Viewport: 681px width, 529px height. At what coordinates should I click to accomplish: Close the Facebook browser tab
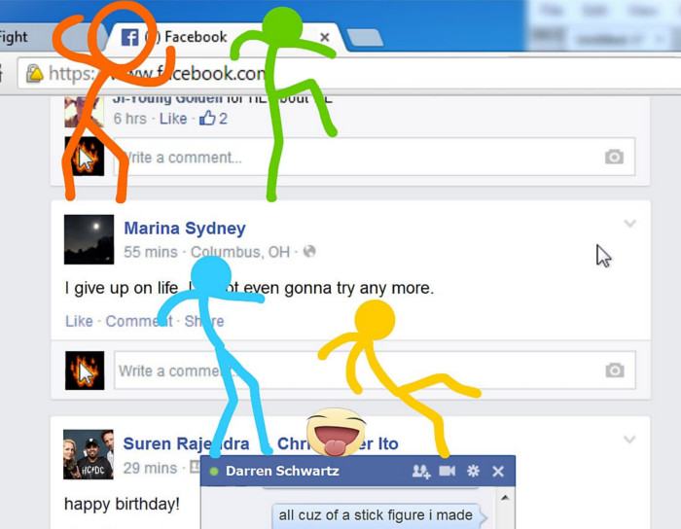pos(325,38)
